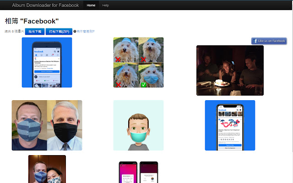
Task: Click the Album Downloader for Facebook title
Action: (45, 5)
